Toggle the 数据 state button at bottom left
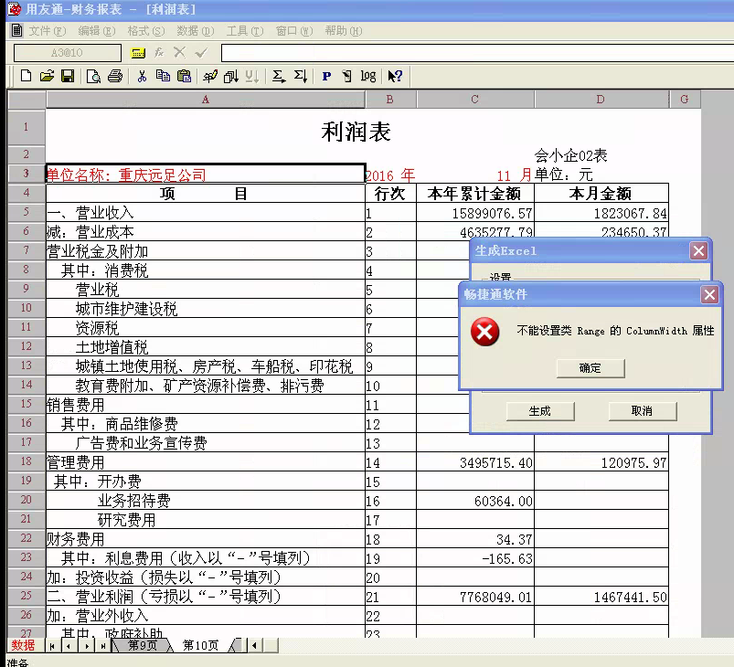Viewport: 734px width, 667px height. click(x=24, y=645)
